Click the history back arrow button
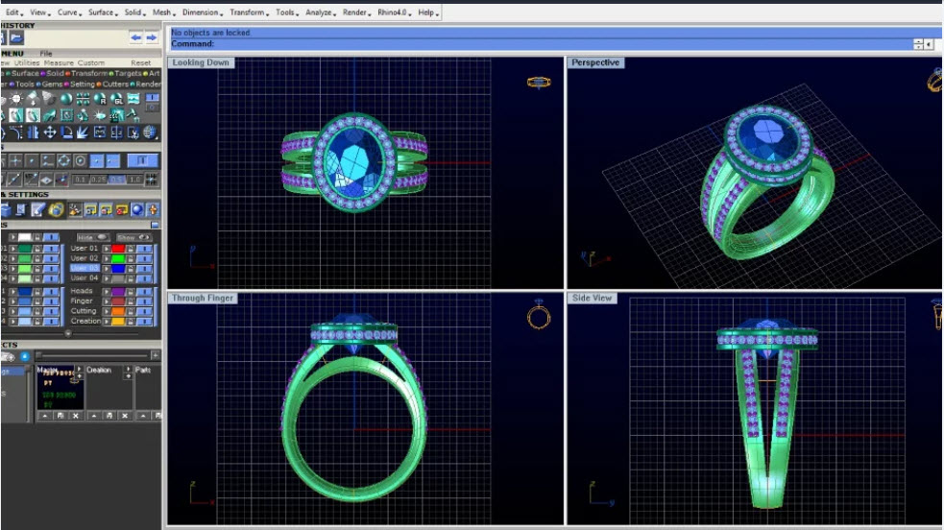Screen dimensions: 944x530 [135, 37]
